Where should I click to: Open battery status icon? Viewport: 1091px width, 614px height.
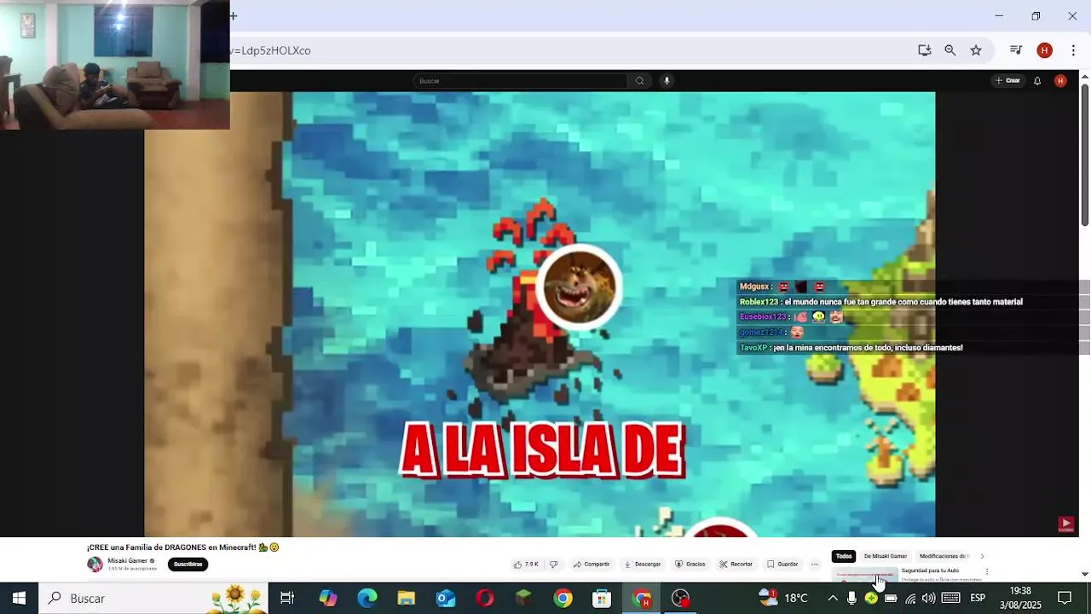[891, 598]
